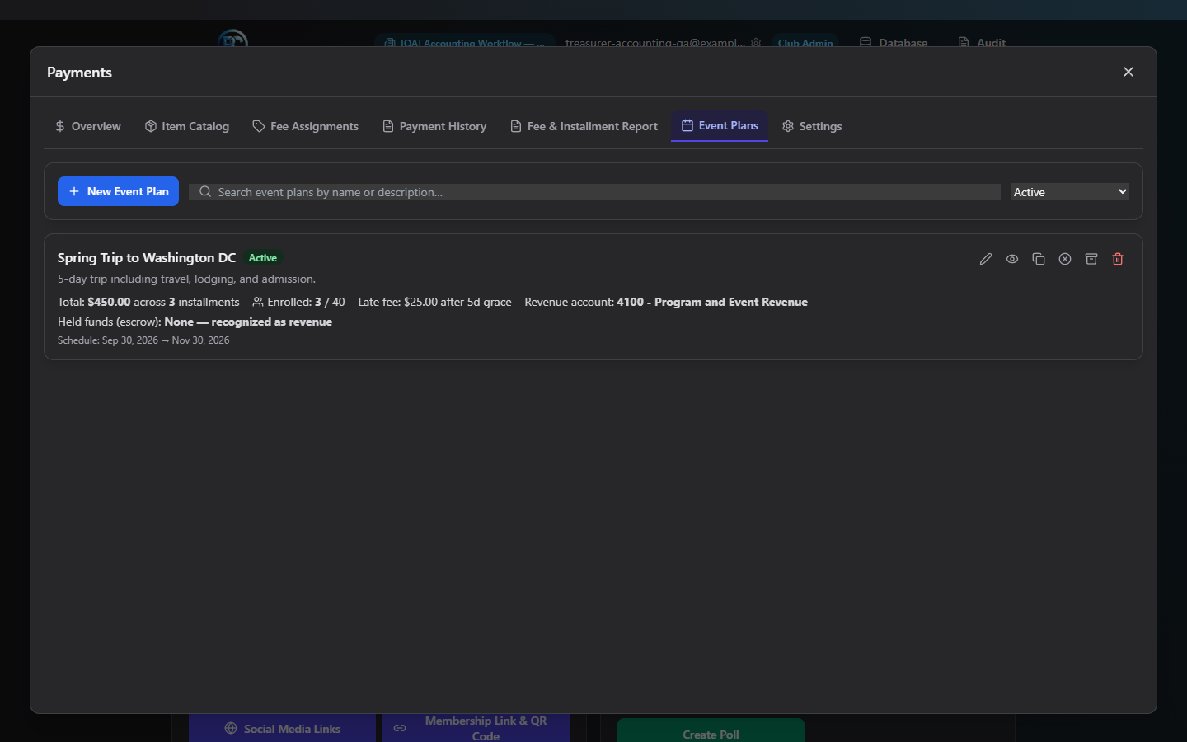Focus the event plans search field
This screenshot has width=1187, height=742.
point(594,192)
